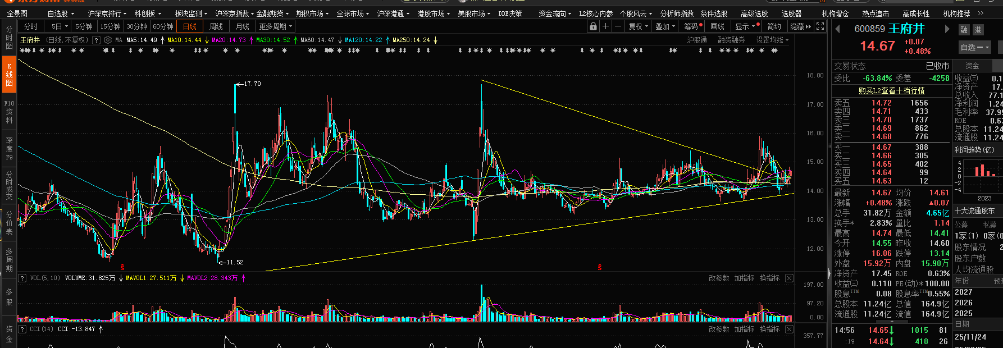This screenshot has width=1003, height=348.
Task: Select 分时 period tab
Action: (31, 26)
